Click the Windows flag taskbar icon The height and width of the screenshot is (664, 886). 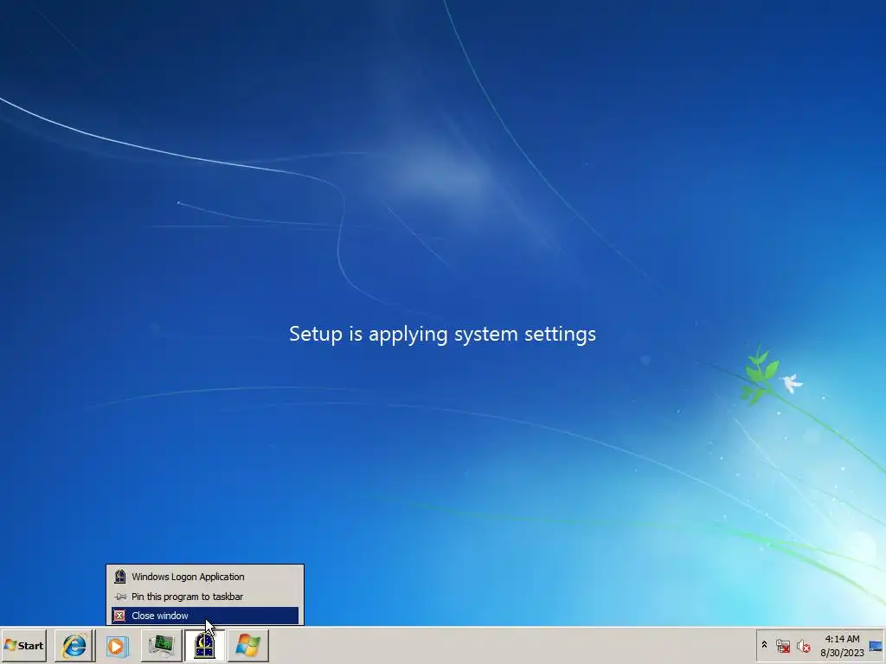(x=247, y=645)
